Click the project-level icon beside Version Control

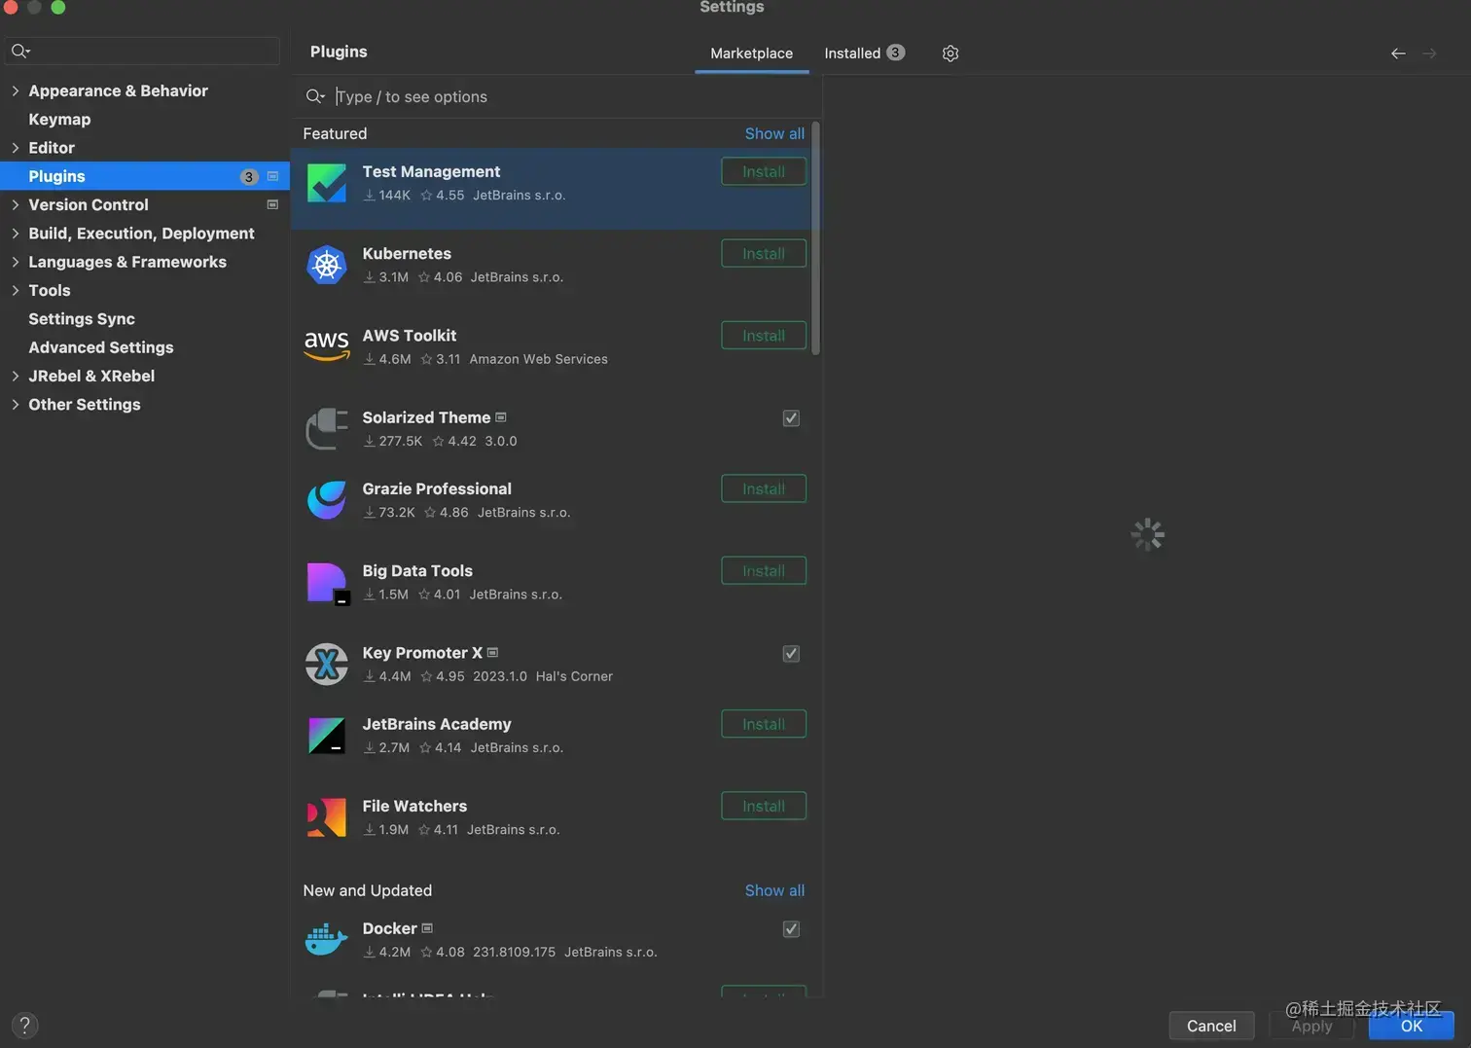(x=272, y=204)
